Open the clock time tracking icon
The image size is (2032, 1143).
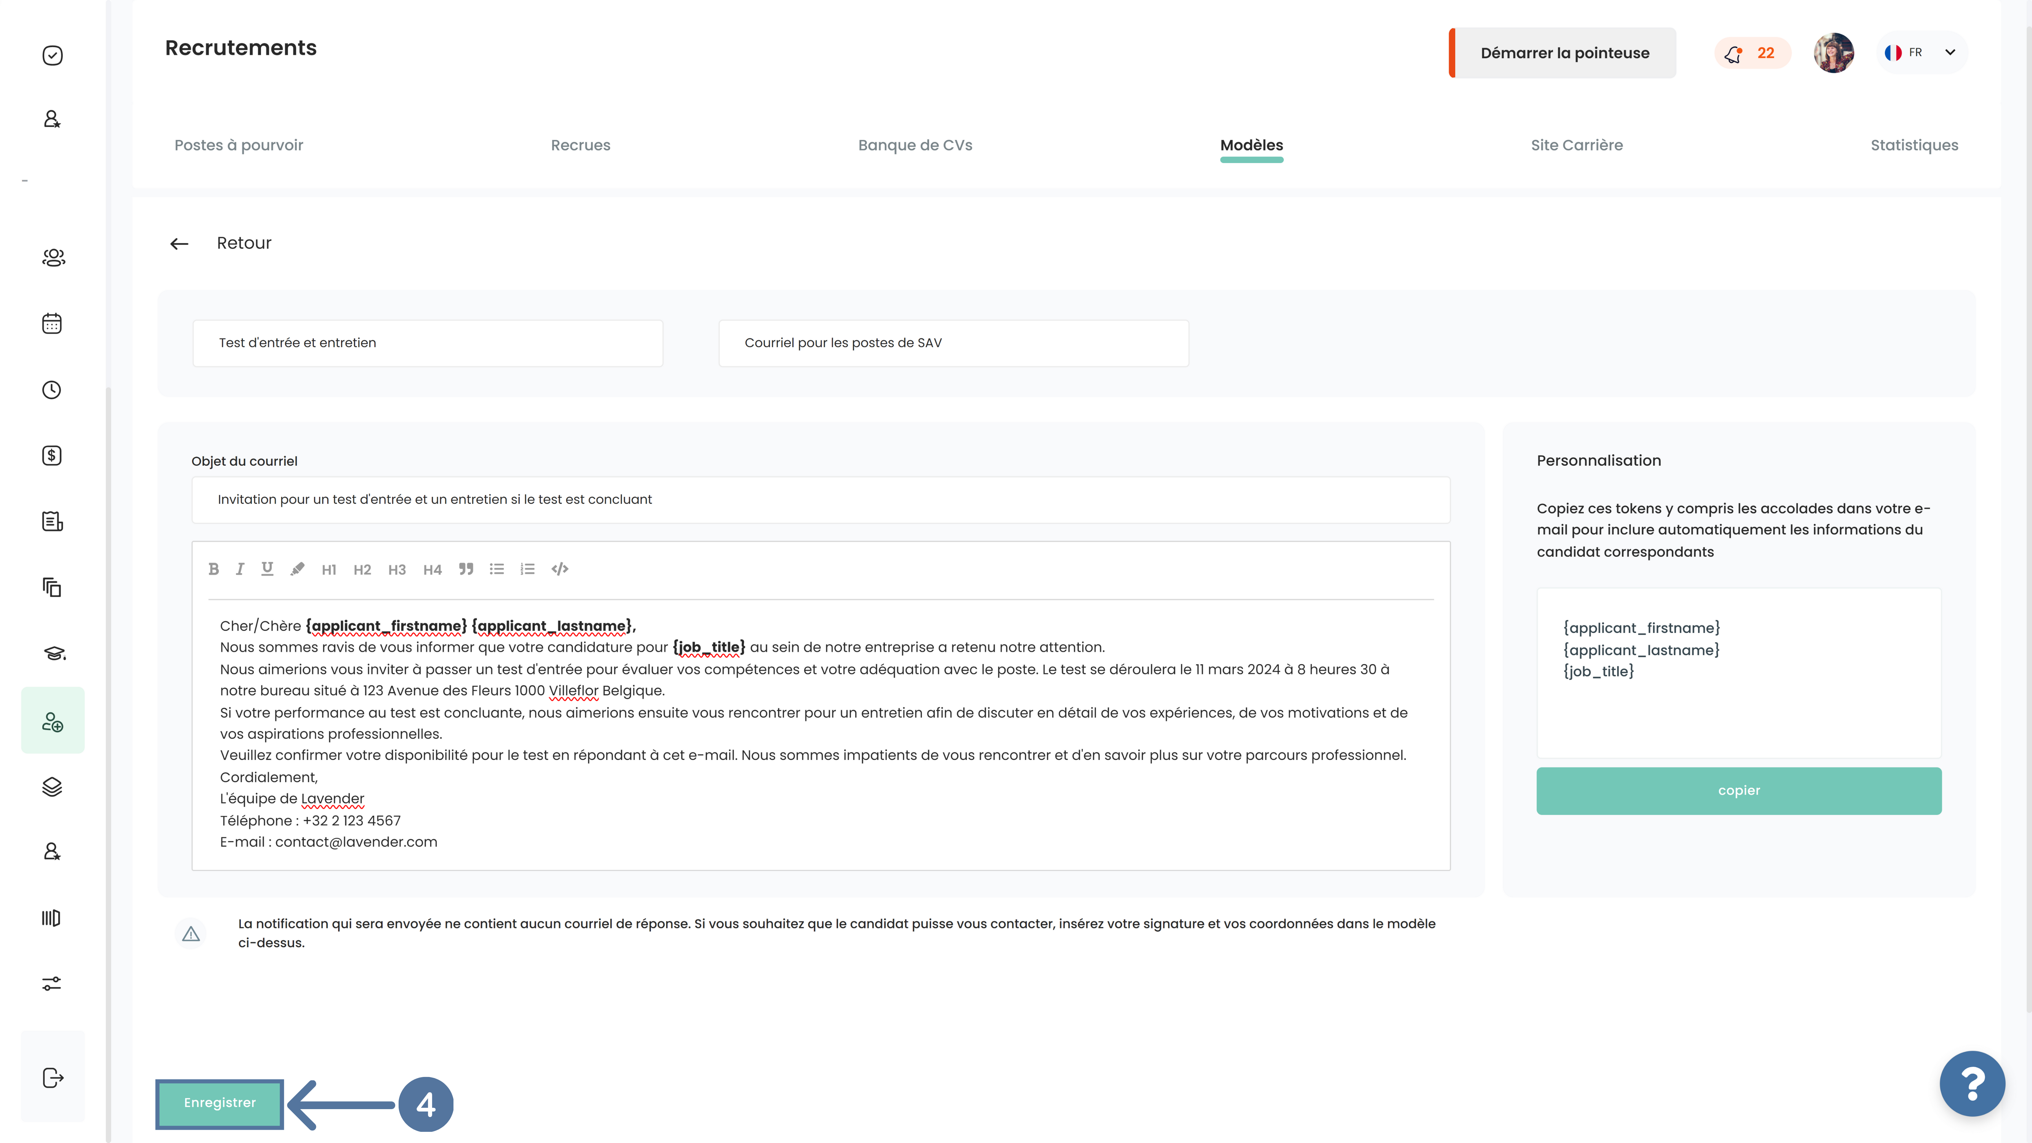52,390
